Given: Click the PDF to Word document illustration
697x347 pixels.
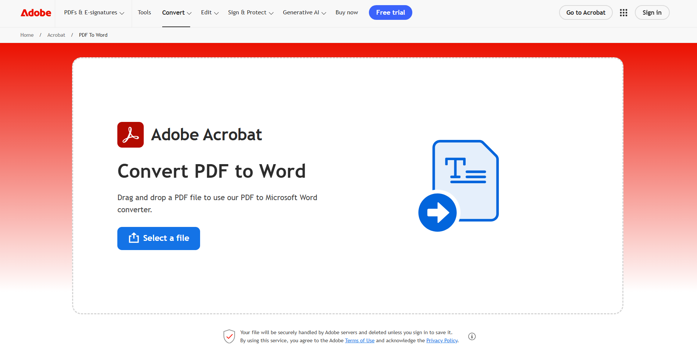Looking at the screenshot, I should click(x=459, y=185).
